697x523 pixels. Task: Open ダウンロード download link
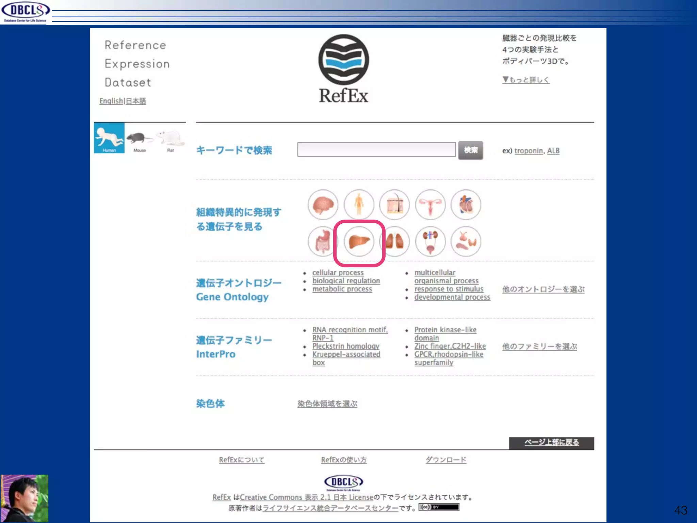pos(446,460)
